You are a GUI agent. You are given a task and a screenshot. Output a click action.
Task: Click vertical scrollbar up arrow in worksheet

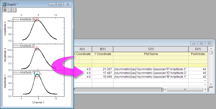coord(211,49)
